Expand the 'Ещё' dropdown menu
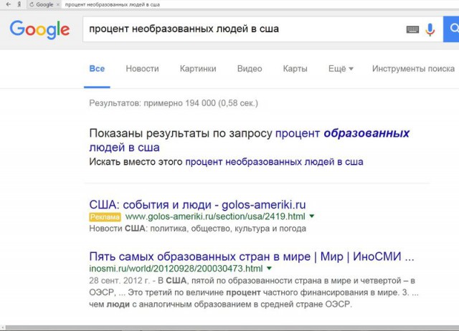The image size is (459, 331). pos(341,69)
